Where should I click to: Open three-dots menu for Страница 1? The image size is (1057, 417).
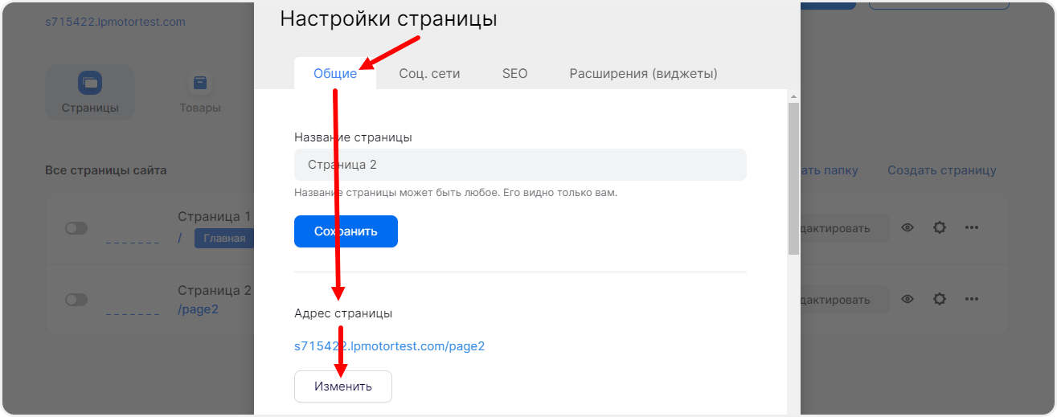[x=971, y=228]
